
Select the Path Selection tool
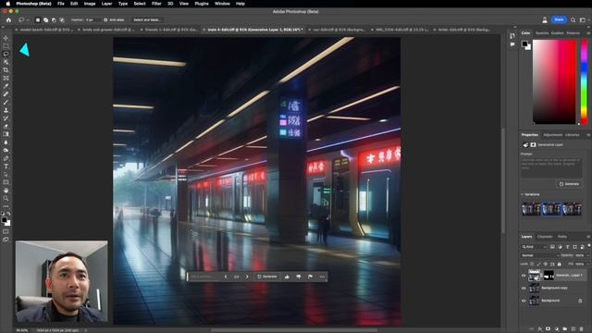click(x=6, y=175)
